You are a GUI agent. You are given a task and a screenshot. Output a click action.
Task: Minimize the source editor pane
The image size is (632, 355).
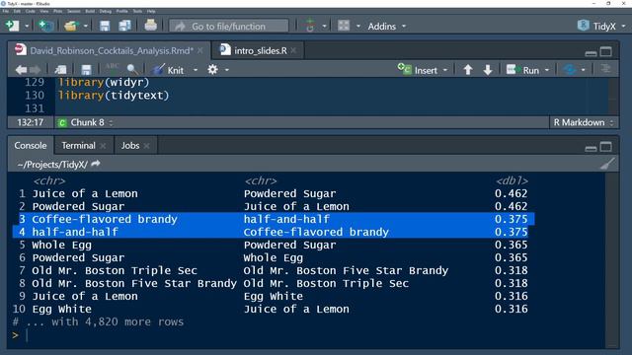click(x=591, y=52)
